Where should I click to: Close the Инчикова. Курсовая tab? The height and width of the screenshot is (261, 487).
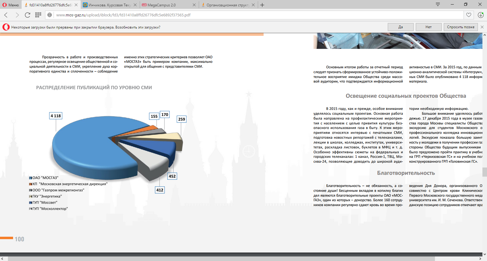point(135,5)
